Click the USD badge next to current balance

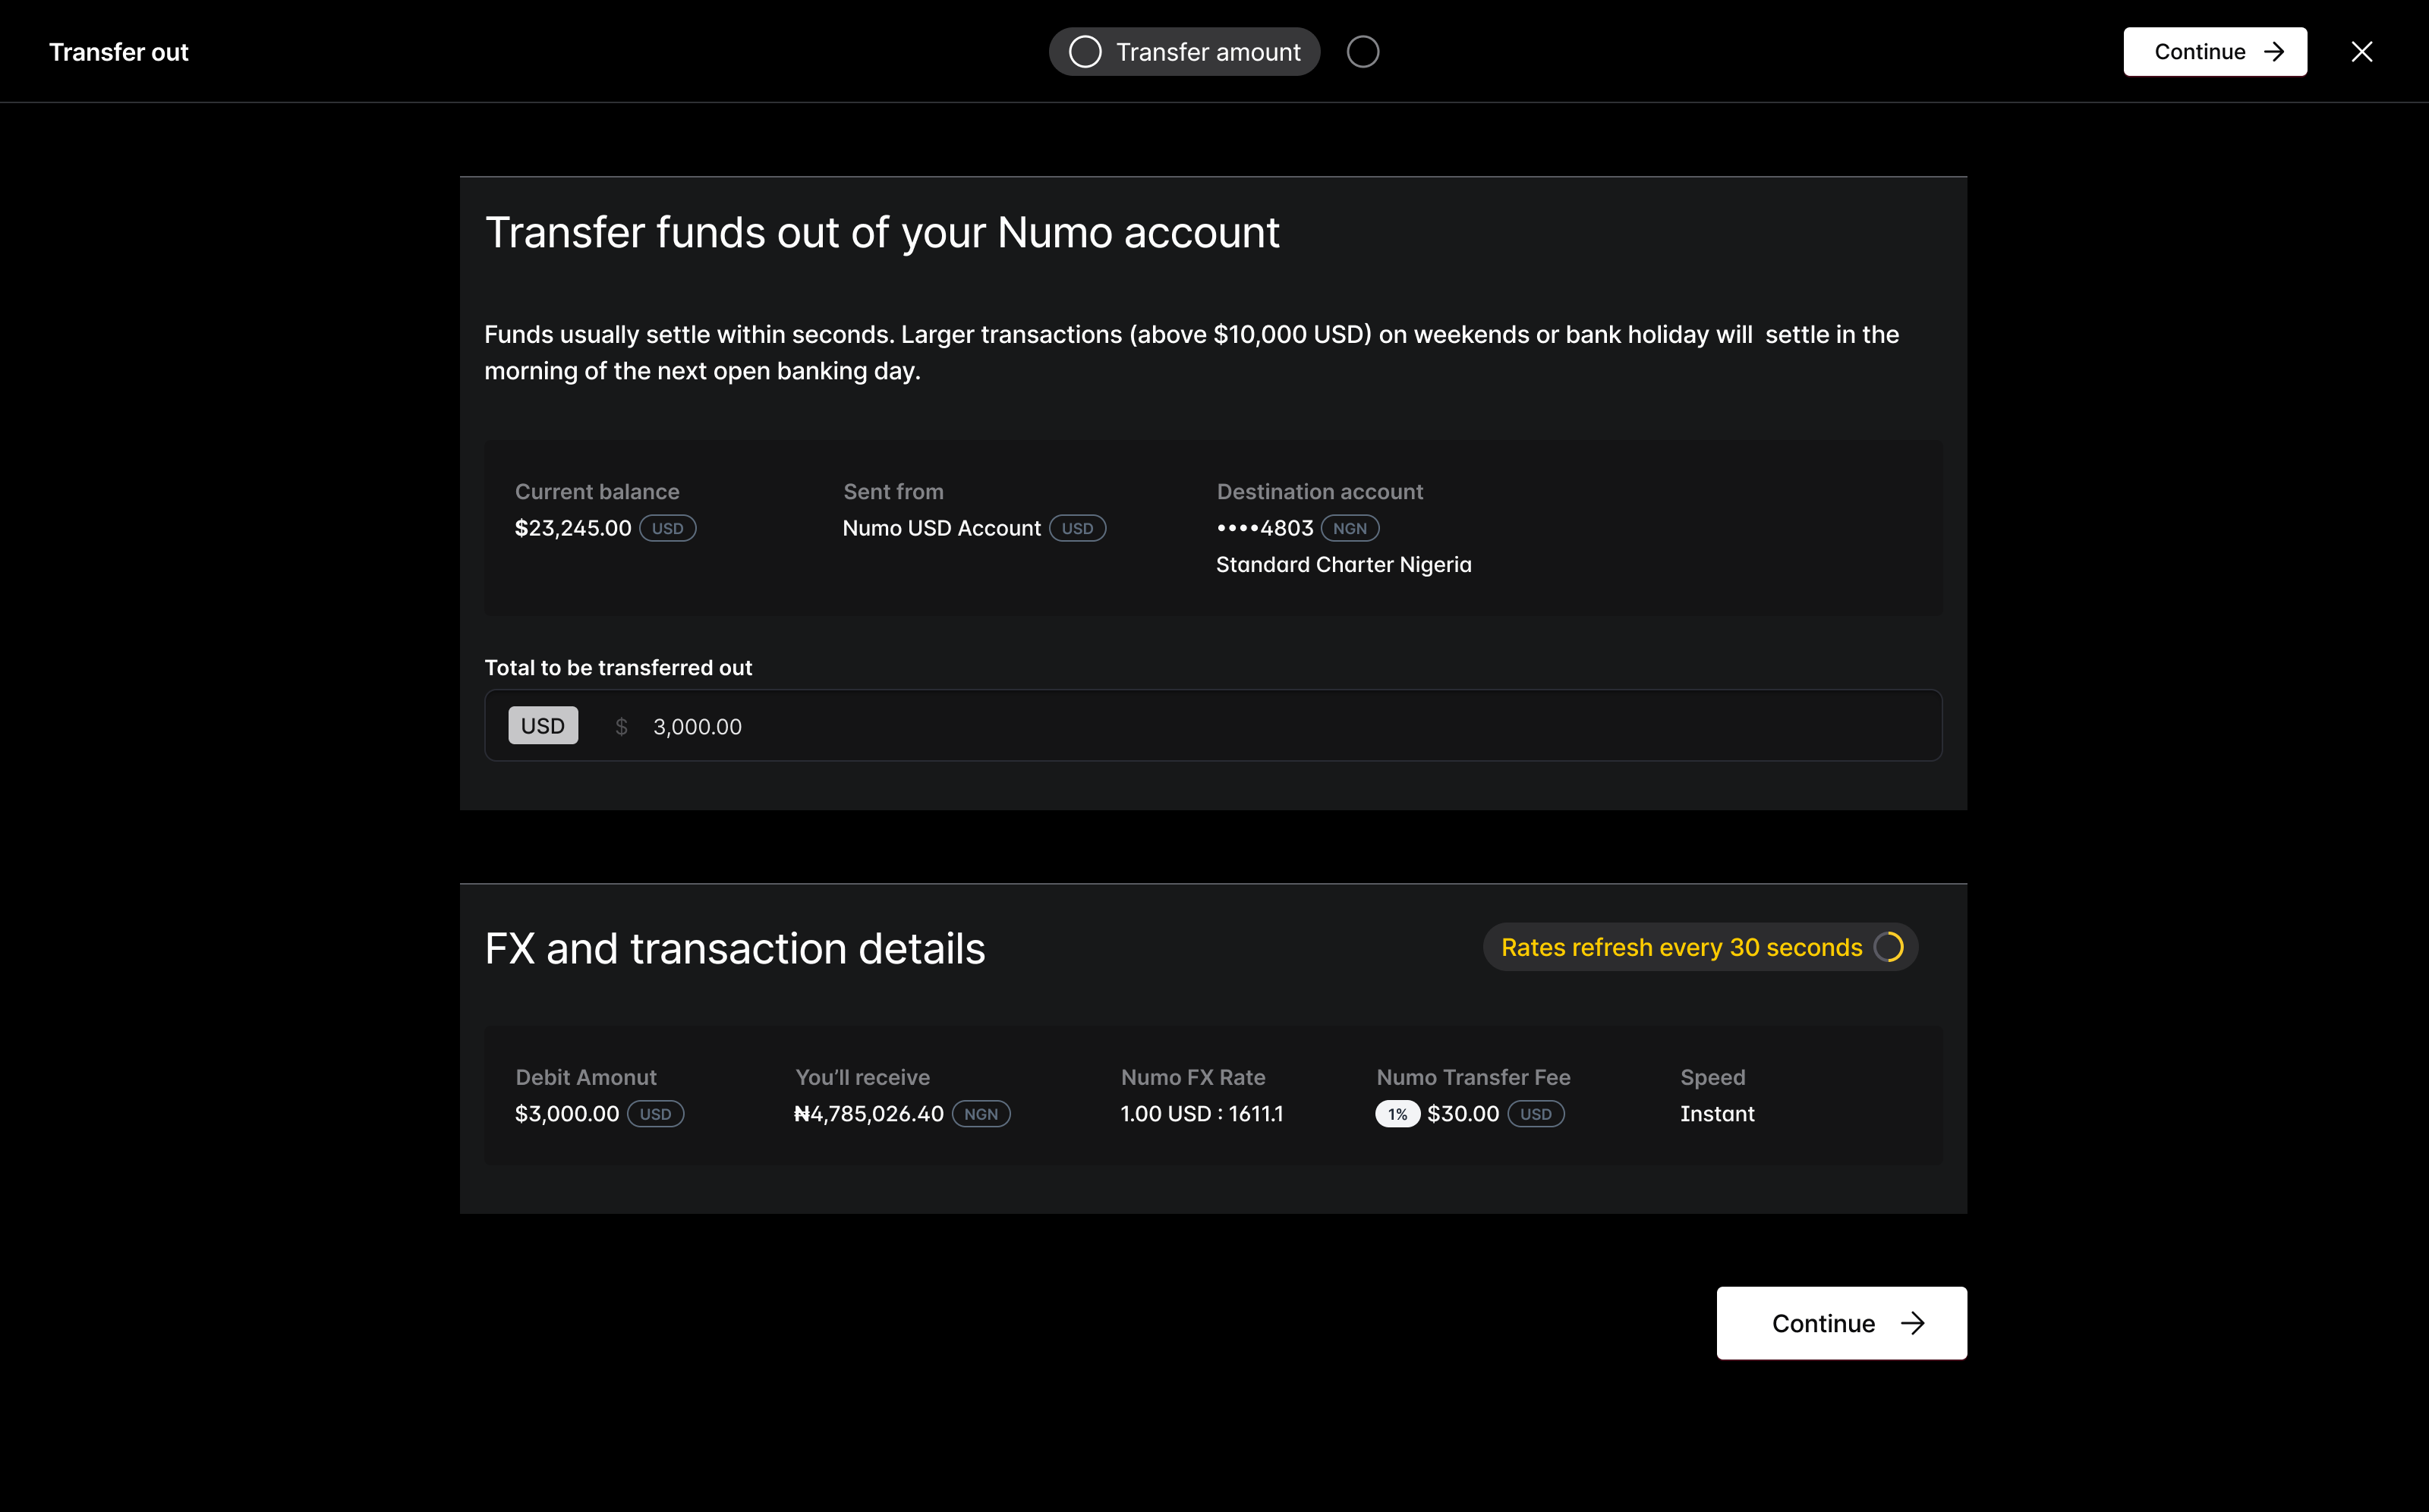click(x=667, y=528)
